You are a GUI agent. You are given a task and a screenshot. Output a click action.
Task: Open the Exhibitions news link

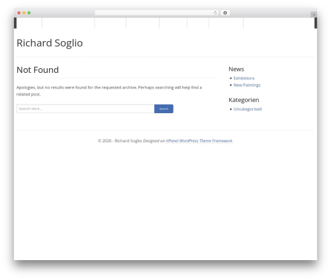(x=244, y=78)
